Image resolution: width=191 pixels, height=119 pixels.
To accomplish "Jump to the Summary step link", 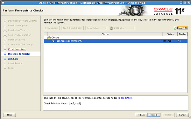I will 13,59.
